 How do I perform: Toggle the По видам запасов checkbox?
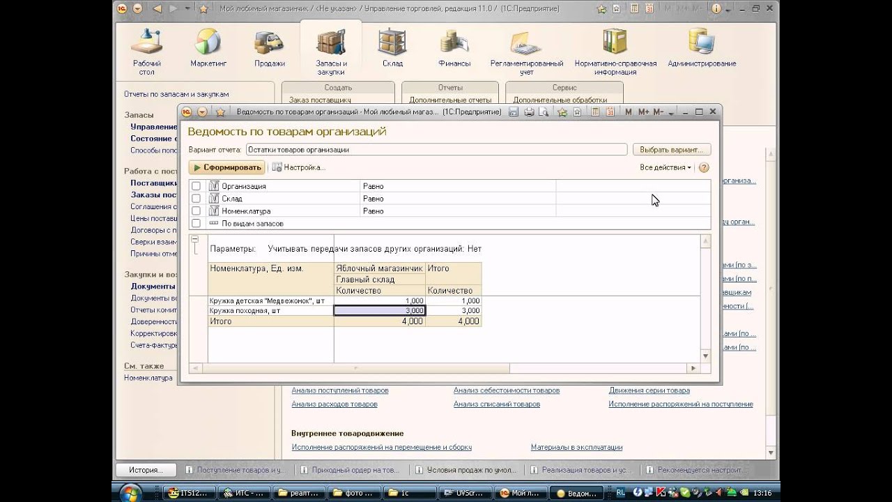196,223
